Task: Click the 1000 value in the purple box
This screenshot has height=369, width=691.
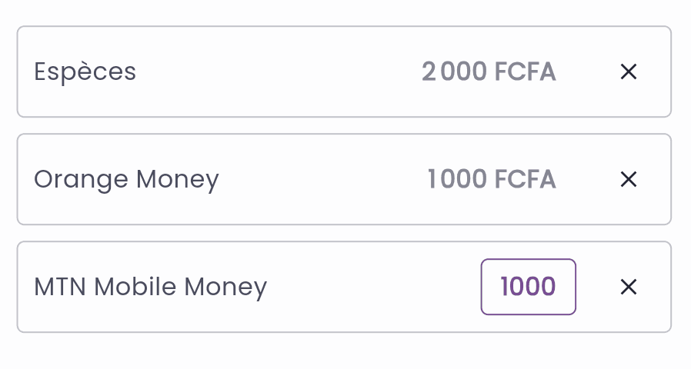Action: pos(528,287)
